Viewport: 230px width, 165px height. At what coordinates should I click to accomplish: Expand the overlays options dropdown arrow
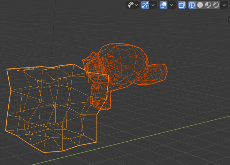click(x=171, y=5)
